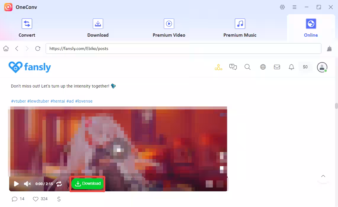338x207 pixels.
Task: Toggle video loop
Action: pos(59,184)
